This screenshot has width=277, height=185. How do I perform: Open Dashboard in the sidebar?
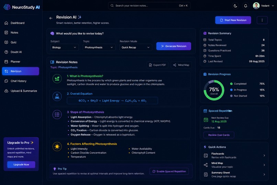[x=21, y=23]
